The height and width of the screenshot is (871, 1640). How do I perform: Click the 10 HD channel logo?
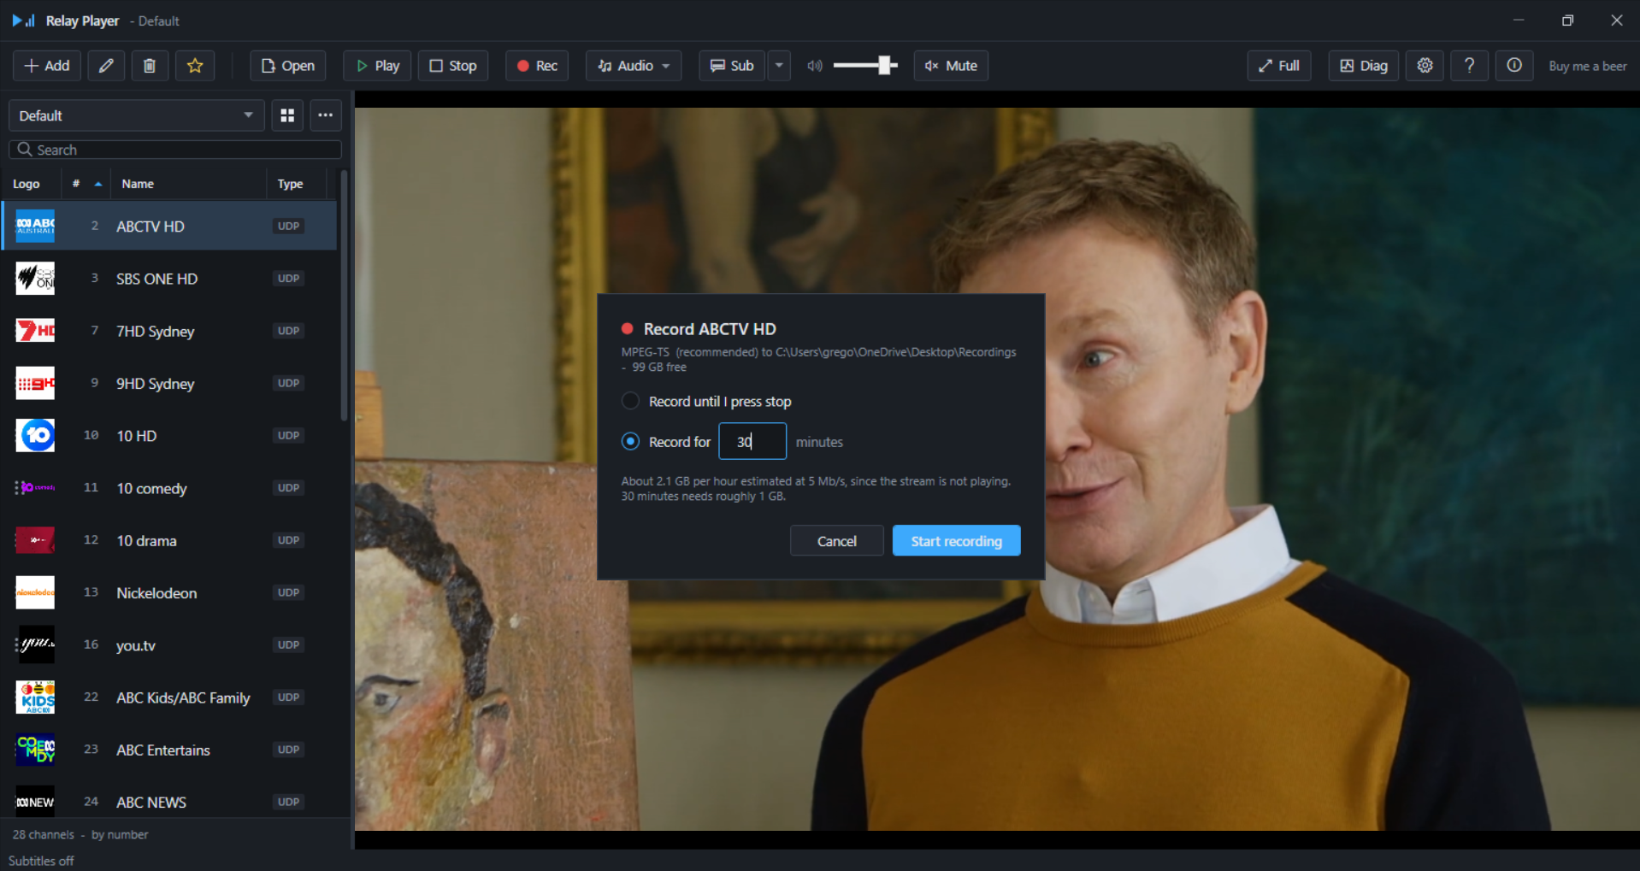coord(35,435)
